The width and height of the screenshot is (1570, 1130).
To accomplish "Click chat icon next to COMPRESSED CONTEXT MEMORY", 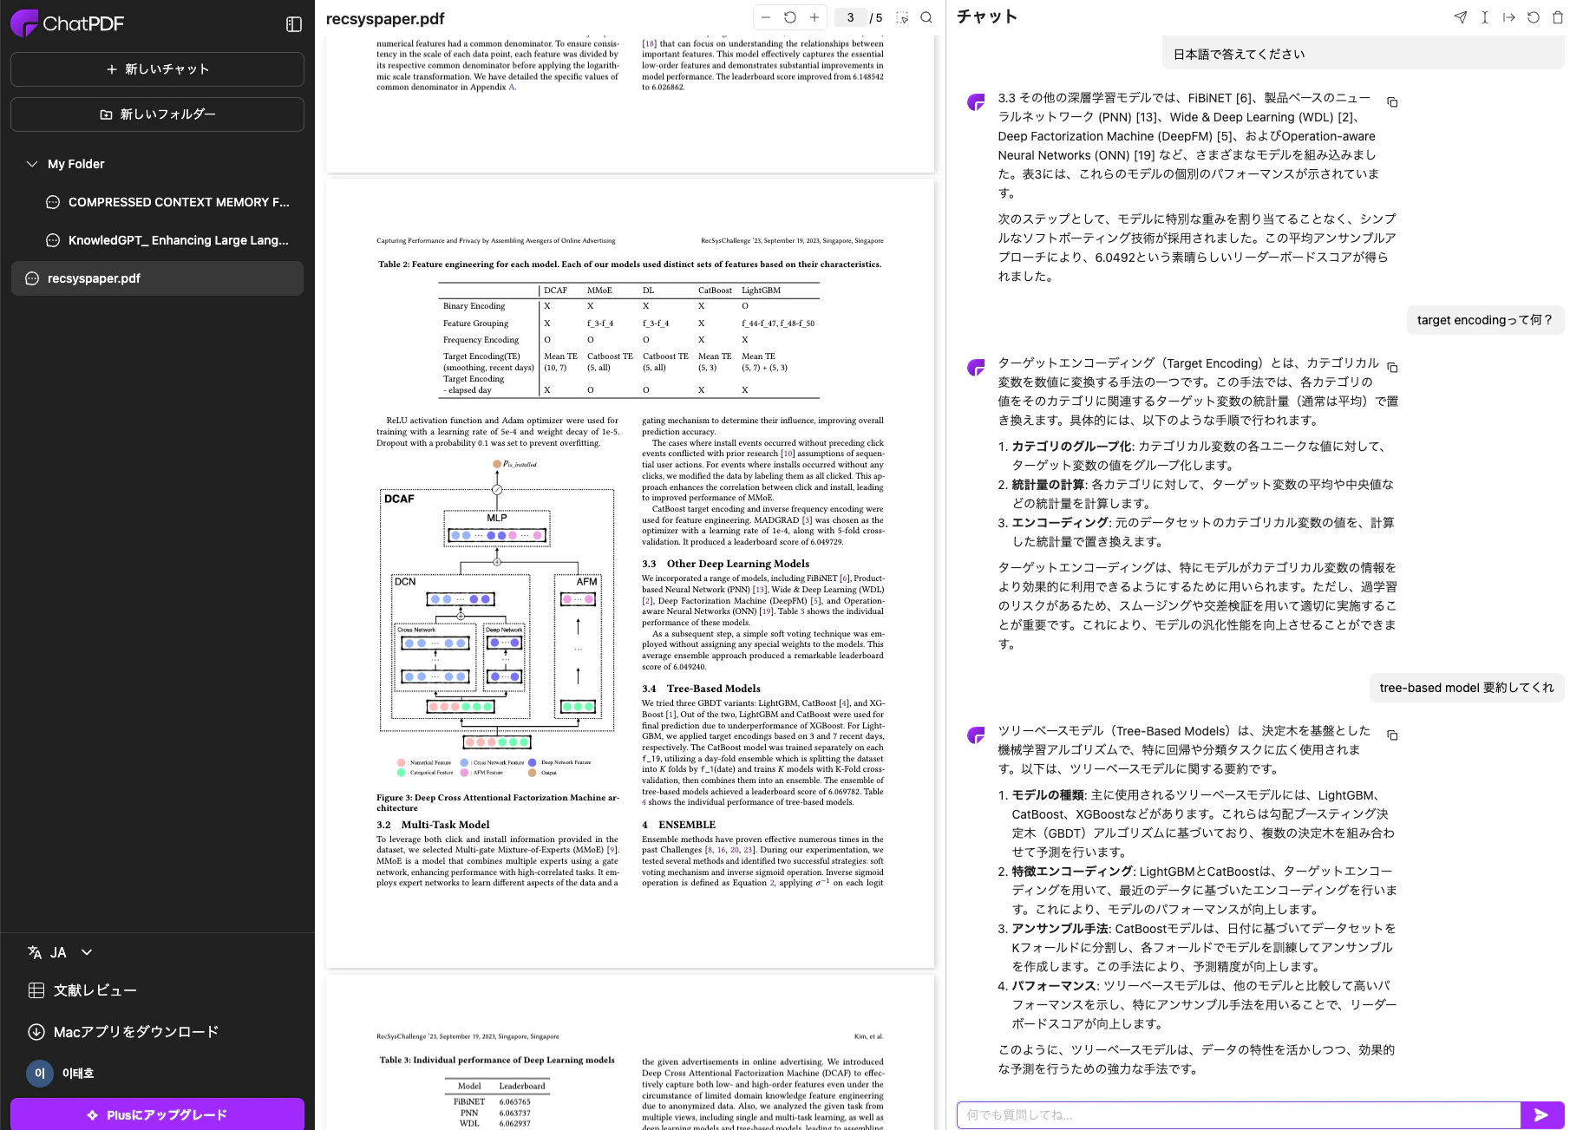I will (x=53, y=202).
